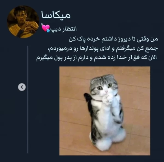Open the praying cat image attachment
The width and height of the screenshot is (164, 162).
coord(105,111)
